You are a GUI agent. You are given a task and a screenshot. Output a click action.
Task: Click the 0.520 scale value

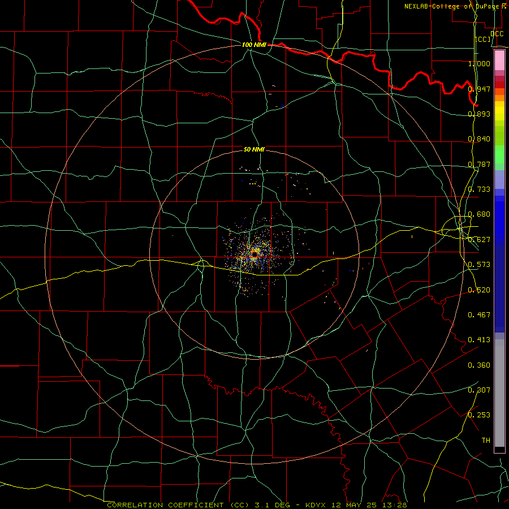tap(479, 290)
